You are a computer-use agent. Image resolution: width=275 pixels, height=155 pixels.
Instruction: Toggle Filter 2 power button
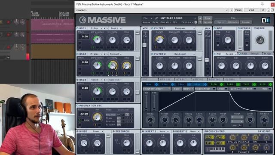tap(152, 54)
